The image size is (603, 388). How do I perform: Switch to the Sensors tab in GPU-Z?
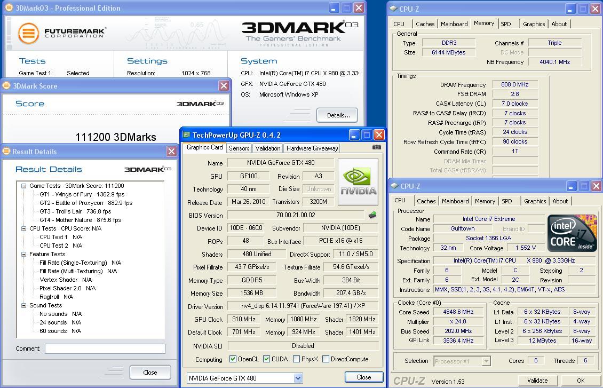click(x=239, y=148)
